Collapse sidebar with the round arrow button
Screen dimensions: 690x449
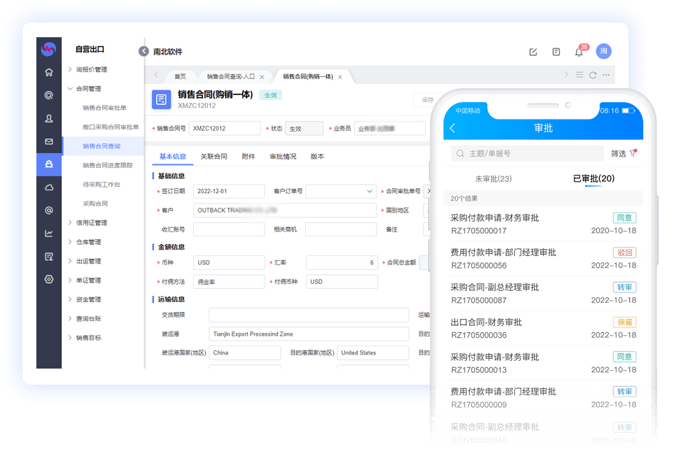[143, 51]
